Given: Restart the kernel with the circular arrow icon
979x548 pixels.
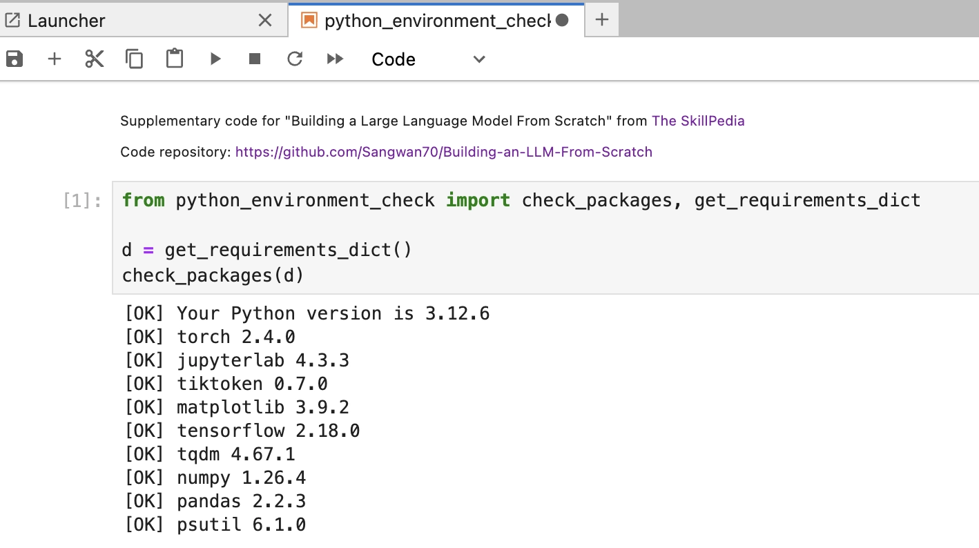Looking at the screenshot, I should (295, 59).
